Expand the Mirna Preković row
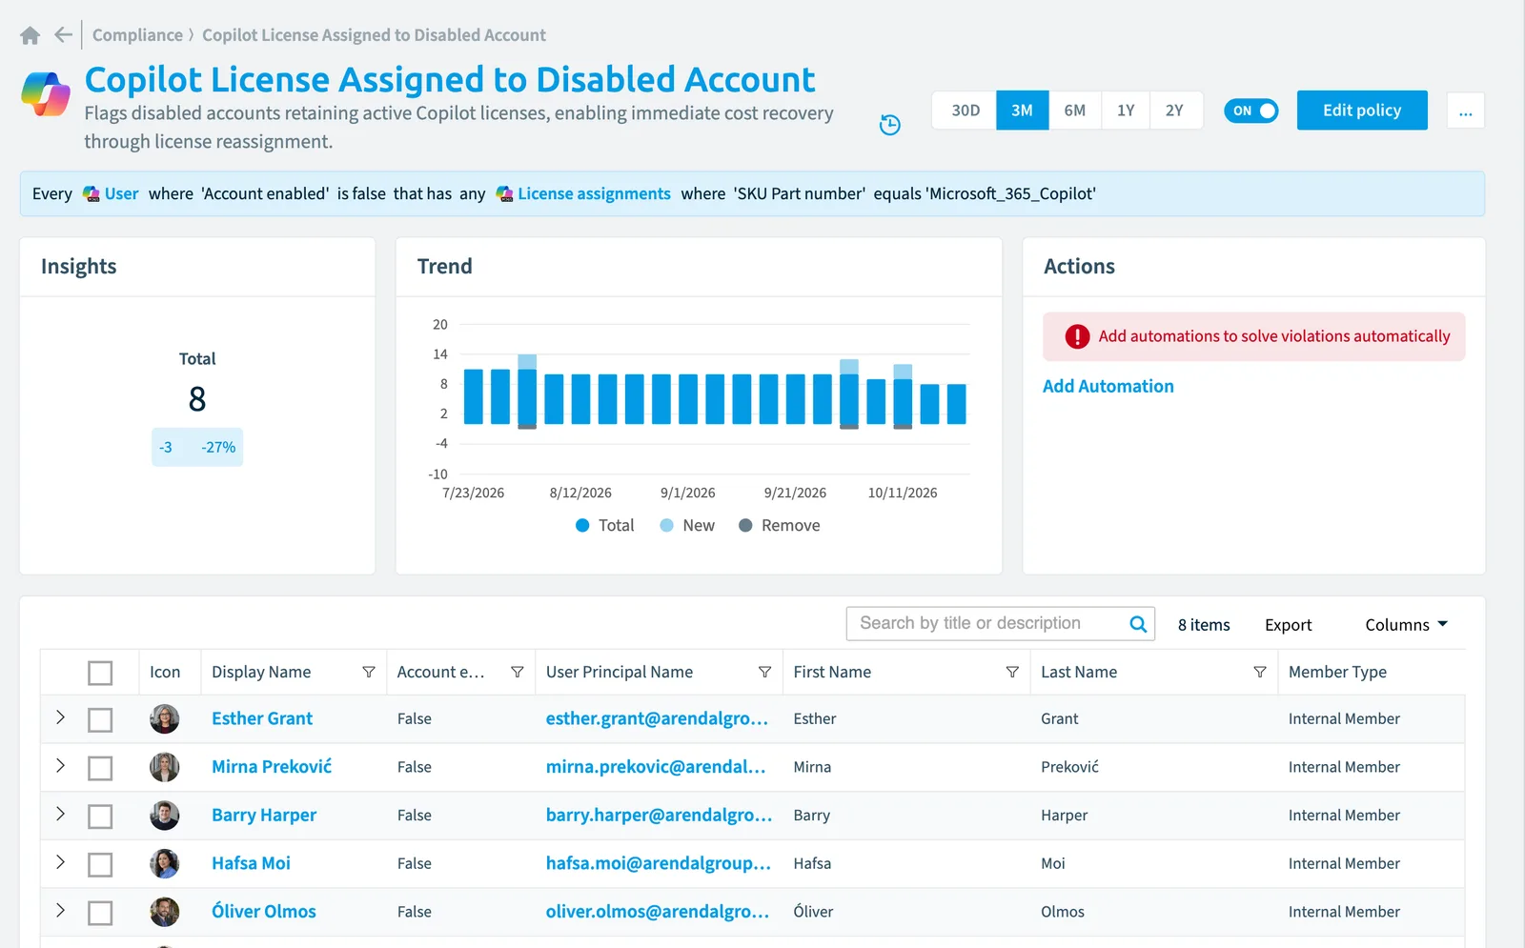 coord(60,765)
